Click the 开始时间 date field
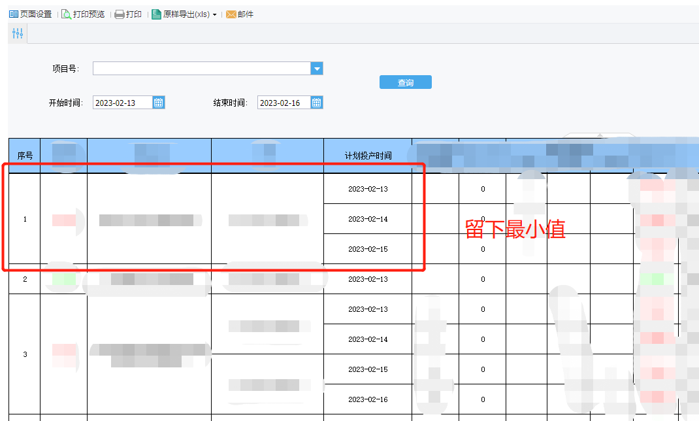The height and width of the screenshot is (421, 699). coord(123,103)
